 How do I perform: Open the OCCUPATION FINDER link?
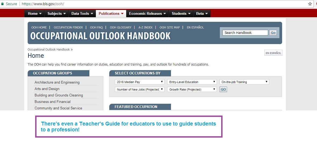coord(68,27)
